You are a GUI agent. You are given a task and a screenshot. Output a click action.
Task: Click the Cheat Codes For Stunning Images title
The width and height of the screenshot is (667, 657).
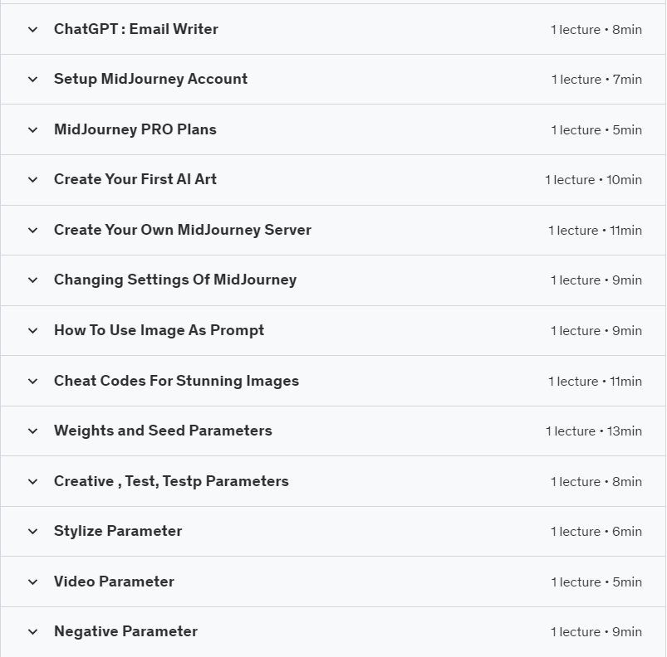177,381
